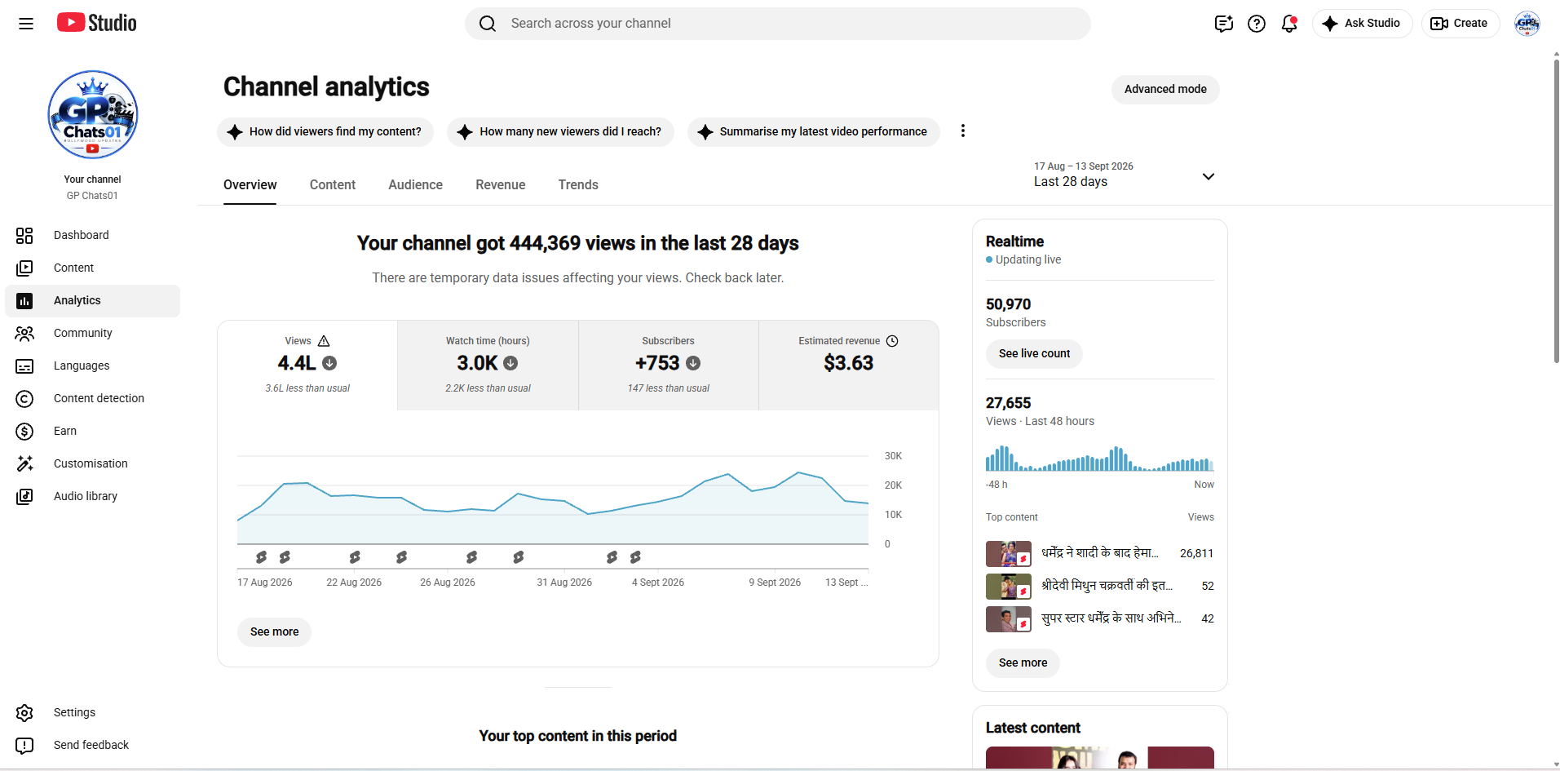This screenshot has width=1560, height=771.
Task: Switch to the Audience tab
Action: pyautogui.click(x=415, y=185)
